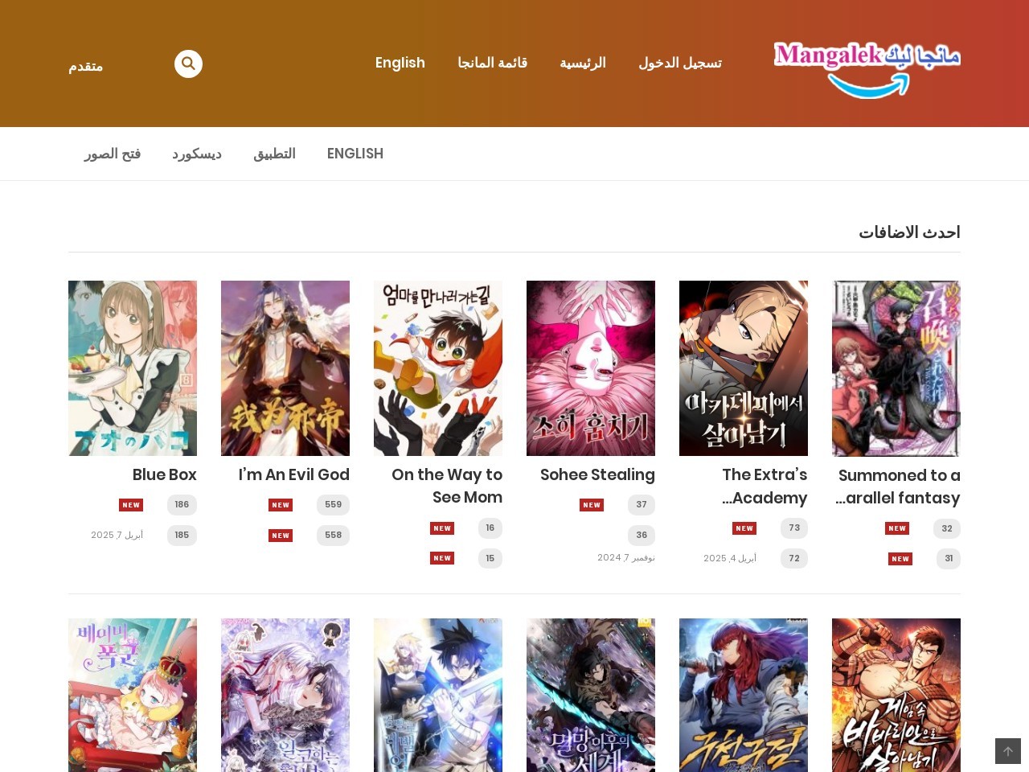1029x772 pixels.
Task: Click NEW badge beside chapter 15
Action: point(442,558)
